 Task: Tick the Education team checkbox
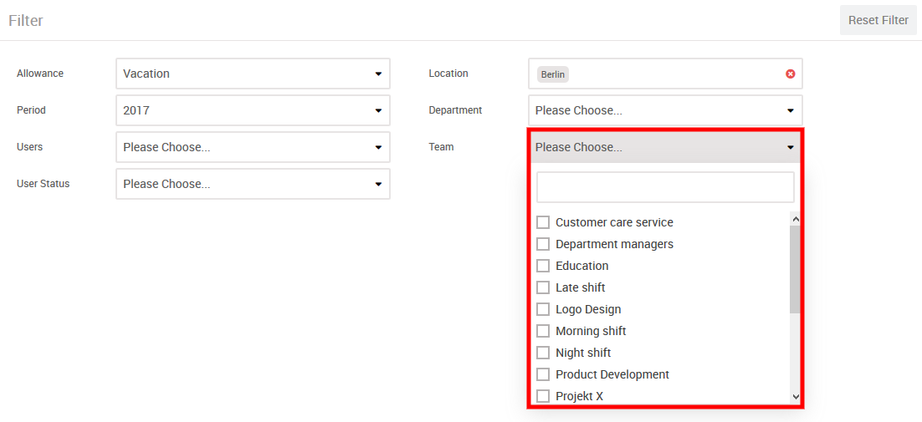(x=543, y=266)
